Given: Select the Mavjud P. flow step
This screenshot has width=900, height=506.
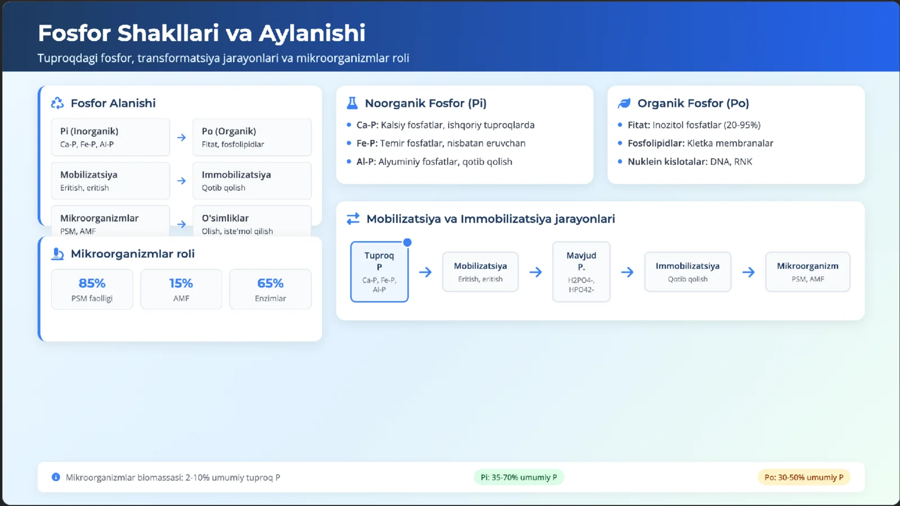Looking at the screenshot, I should tap(581, 272).
